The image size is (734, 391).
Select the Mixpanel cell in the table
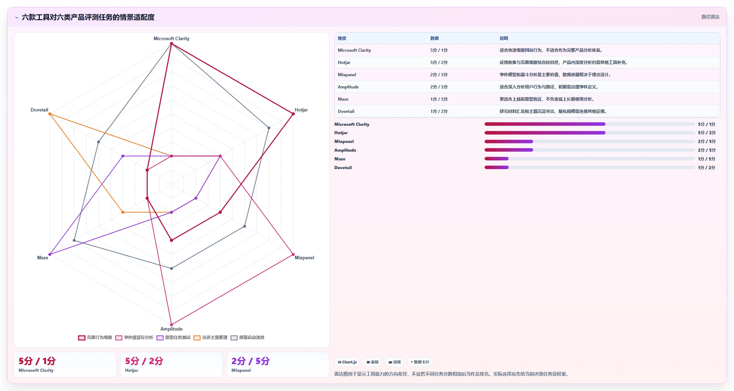coord(347,75)
